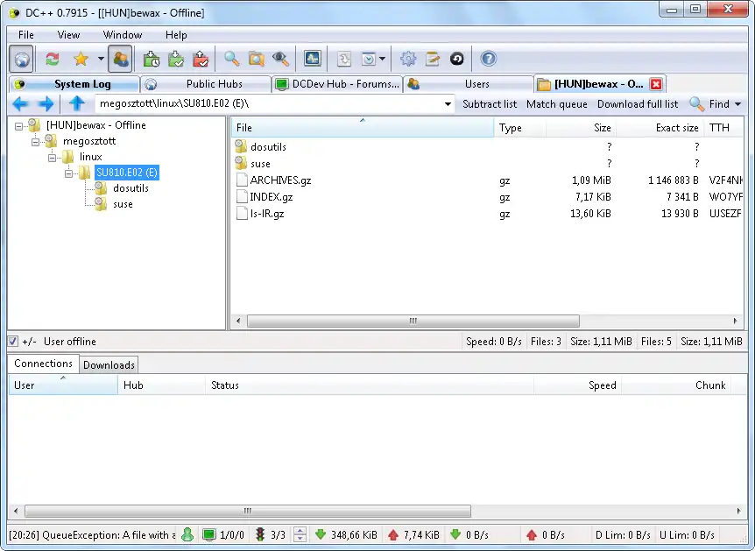Click the Open file list toolbar icon
This screenshot has height=551, width=755.
click(x=344, y=59)
